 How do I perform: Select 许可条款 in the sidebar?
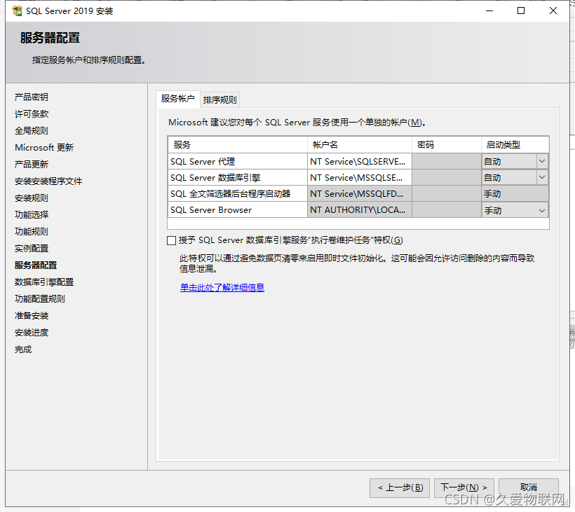click(31, 113)
